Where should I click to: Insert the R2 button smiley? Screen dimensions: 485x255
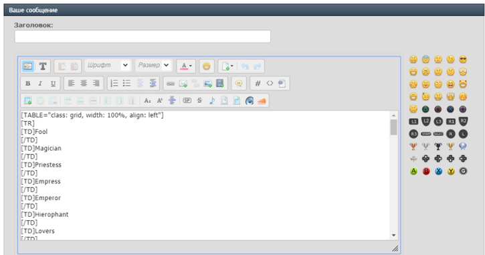pos(463,121)
